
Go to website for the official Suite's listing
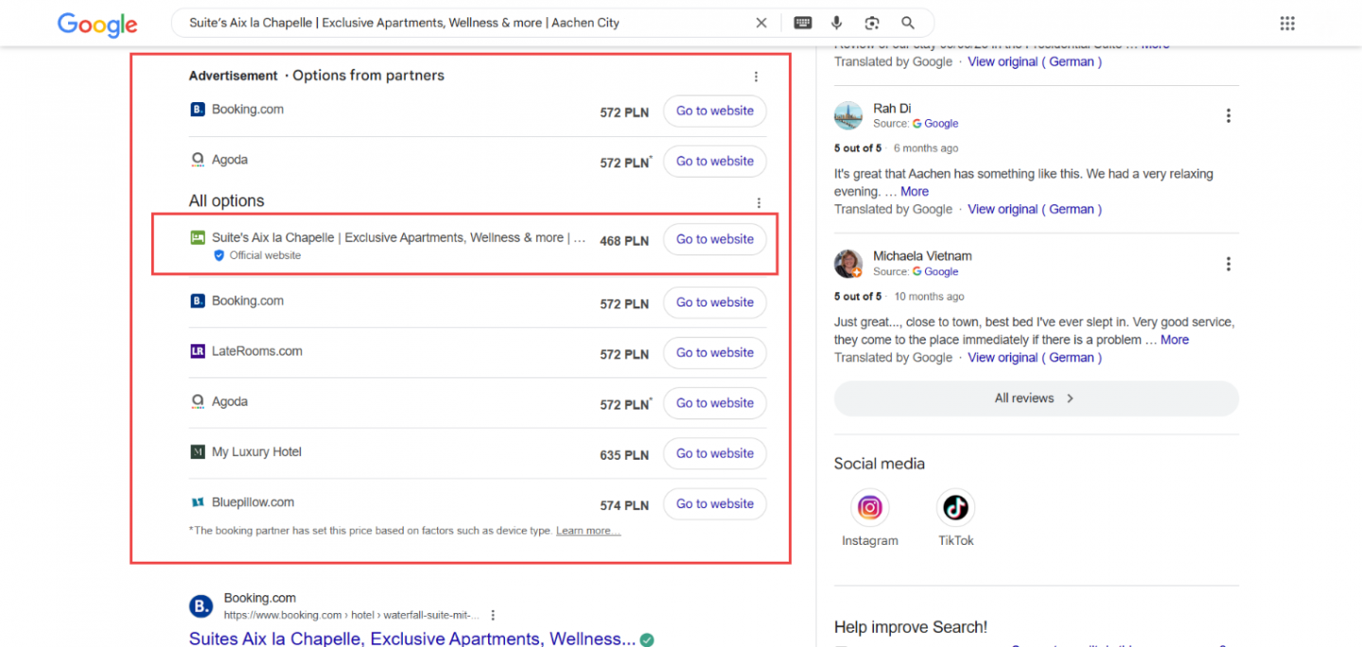pos(715,239)
